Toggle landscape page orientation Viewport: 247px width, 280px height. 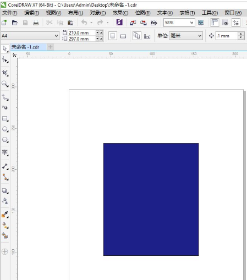123,36
